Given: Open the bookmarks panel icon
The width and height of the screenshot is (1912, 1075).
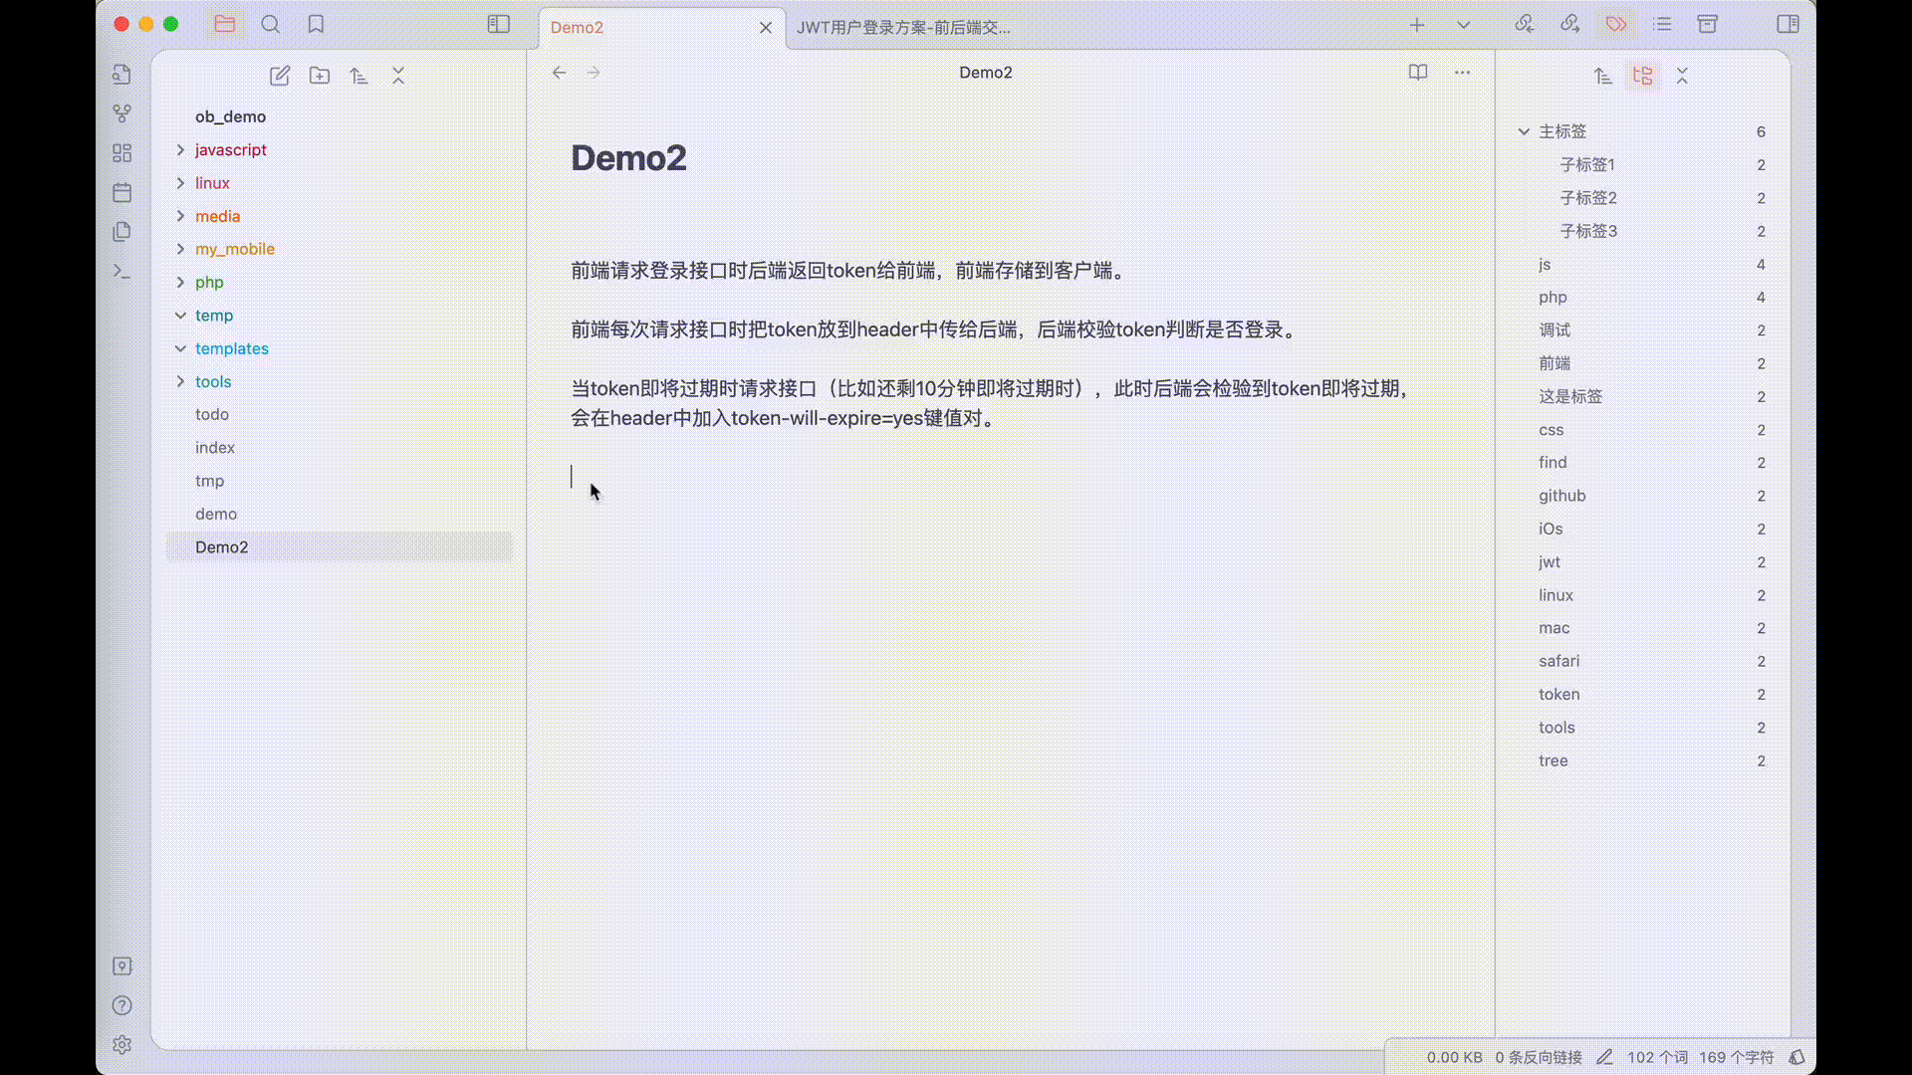Looking at the screenshot, I should (x=316, y=25).
